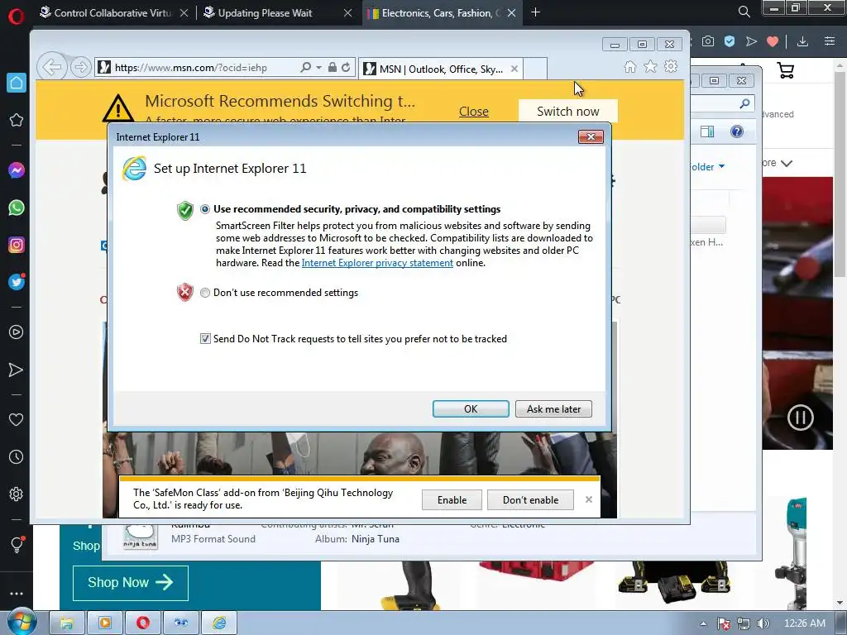This screenshot has width=847, height=635.
Task: Click Enable for SafeMon add-on
Action: tap(452, 500)
